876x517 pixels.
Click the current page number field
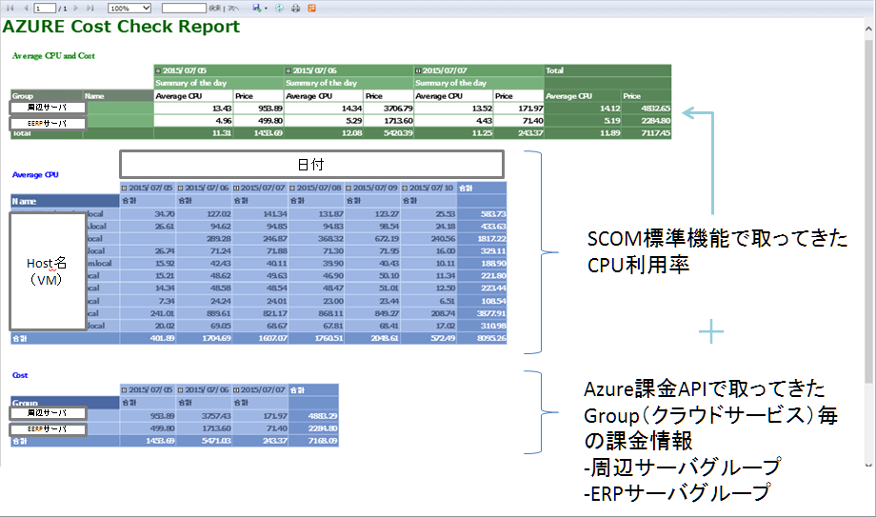[45, 8]
